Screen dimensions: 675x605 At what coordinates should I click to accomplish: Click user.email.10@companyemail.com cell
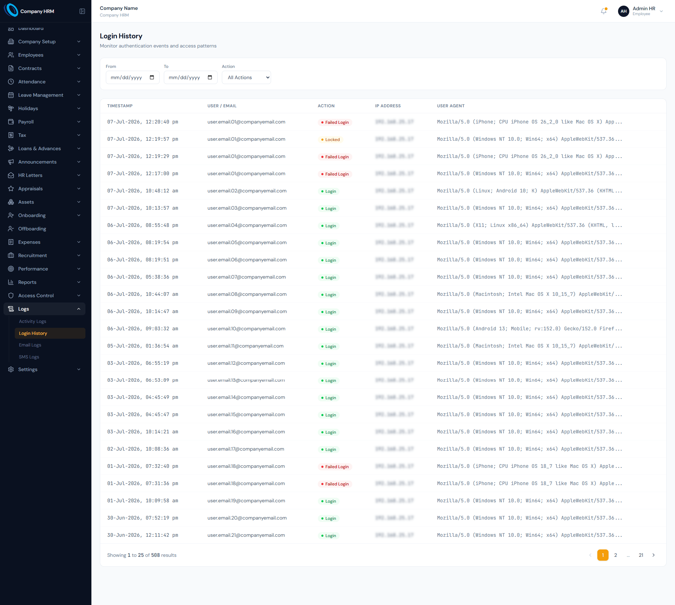coord(246,329)
